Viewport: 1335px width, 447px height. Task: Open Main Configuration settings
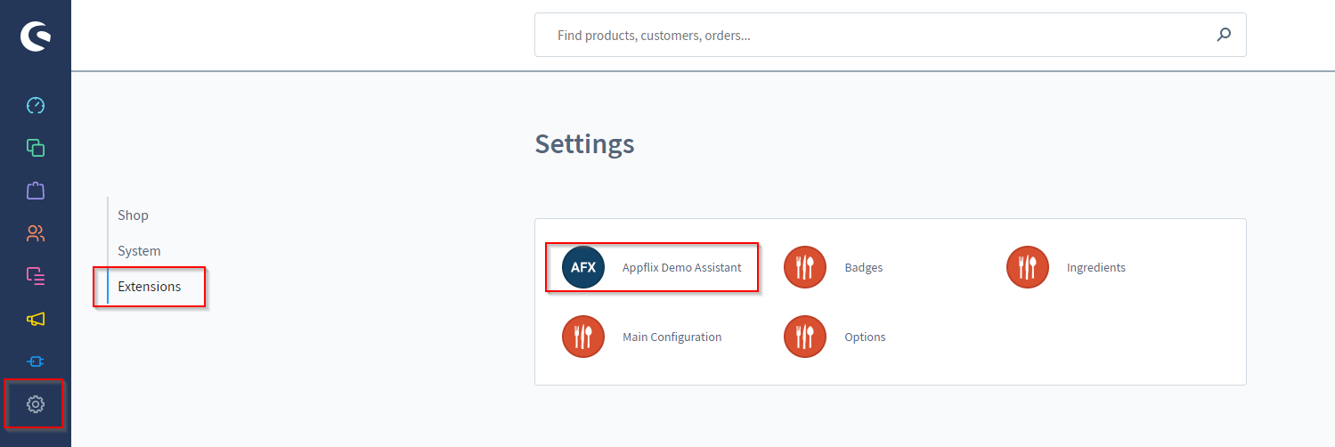(672, 337)
